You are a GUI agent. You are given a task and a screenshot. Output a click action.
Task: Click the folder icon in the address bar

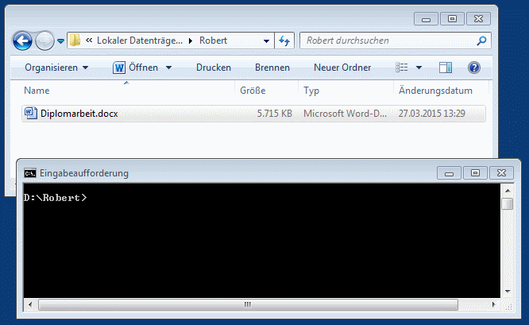point(75,41)
